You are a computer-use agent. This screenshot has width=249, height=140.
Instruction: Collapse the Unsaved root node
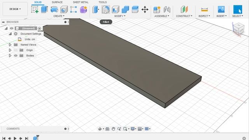(6, 28)
